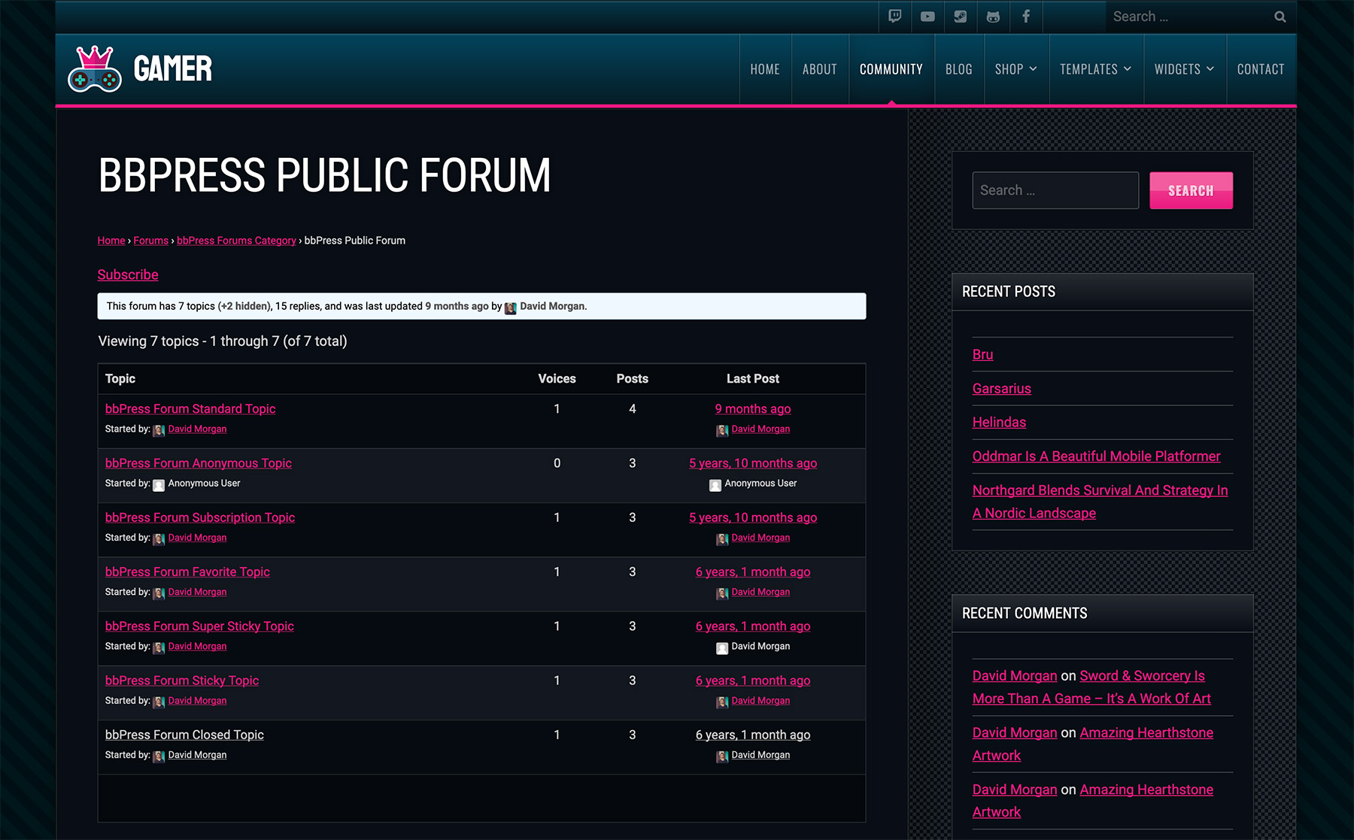Open the Blog menu item
This screenshot has width=1354, height=840.
pos(959,69)
